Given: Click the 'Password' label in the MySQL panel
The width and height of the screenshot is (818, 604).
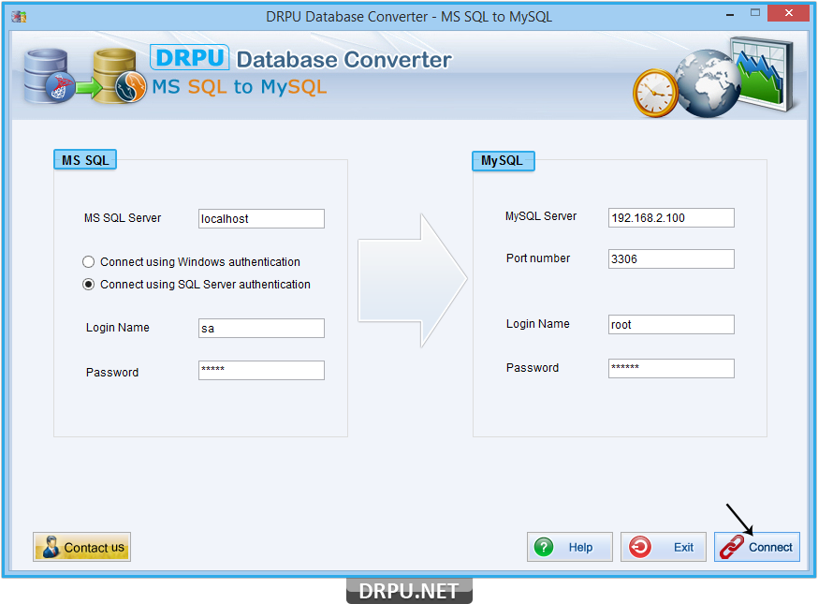Looking at the screenshot, I should click(533, 367).
